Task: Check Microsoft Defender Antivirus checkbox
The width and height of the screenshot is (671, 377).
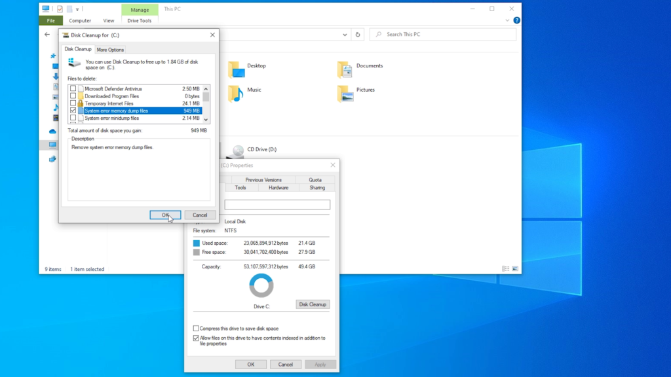Action: [x=73, y=88]
